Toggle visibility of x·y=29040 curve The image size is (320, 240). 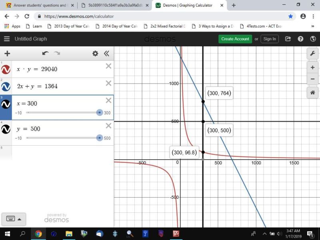point(6,69)
